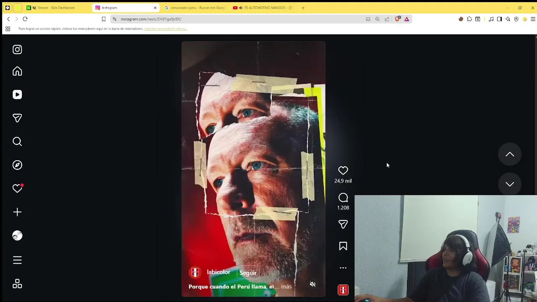The image size is (537, 302).
Task: Open the Reels section icon
Action: [17, 95]
